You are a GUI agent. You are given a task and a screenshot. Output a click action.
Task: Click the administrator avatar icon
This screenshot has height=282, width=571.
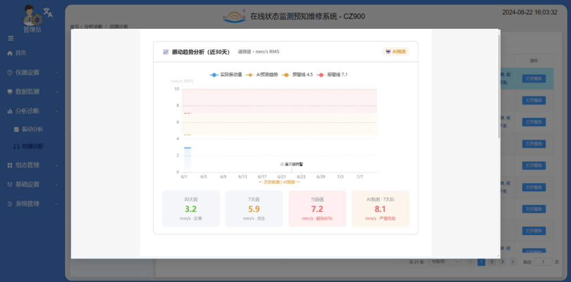tap(32, 15)
